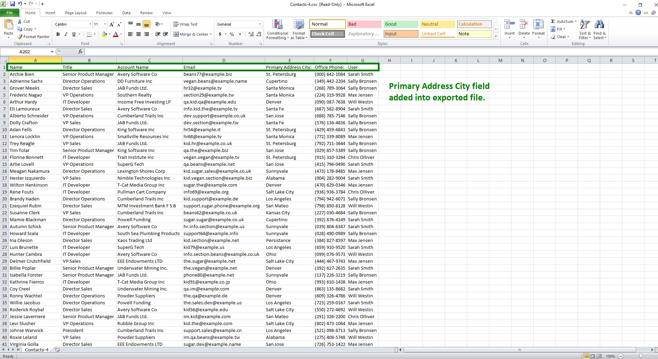Image resolution: width=658 pixels, height=359 pixels.
Task: Click the formula bar input
Action: (371, 52)
